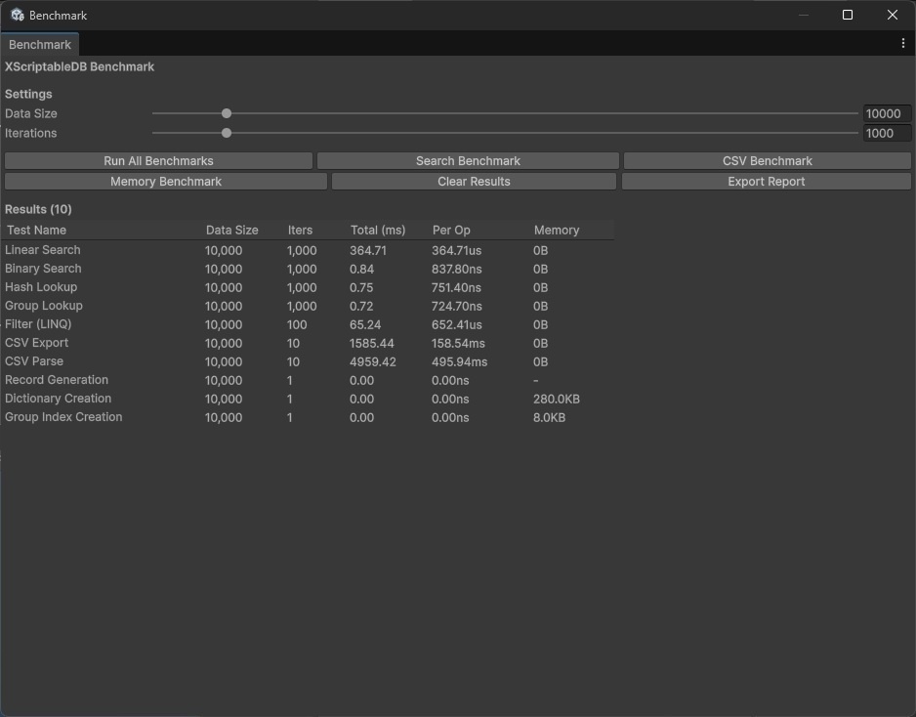Click the 1585.44 total value
916x717 pixels.
371,344
